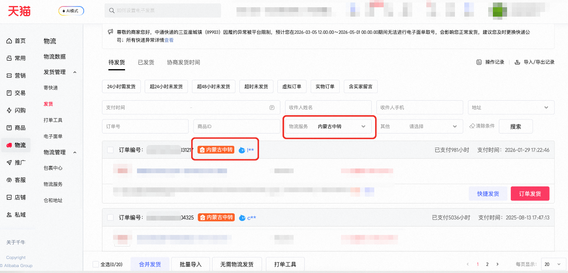The height and width of the screenshot is (273, 568).
Task: Switch to the 已发货 tab
Action: (146, 62)
